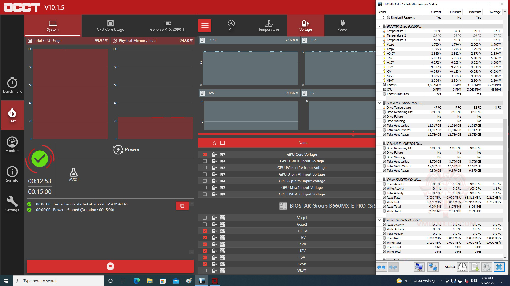Image resolution: width=510 pixels, height=286 pixels.
Task: Open the Benchmark section in sidebar
Action: tap(12, 85)
